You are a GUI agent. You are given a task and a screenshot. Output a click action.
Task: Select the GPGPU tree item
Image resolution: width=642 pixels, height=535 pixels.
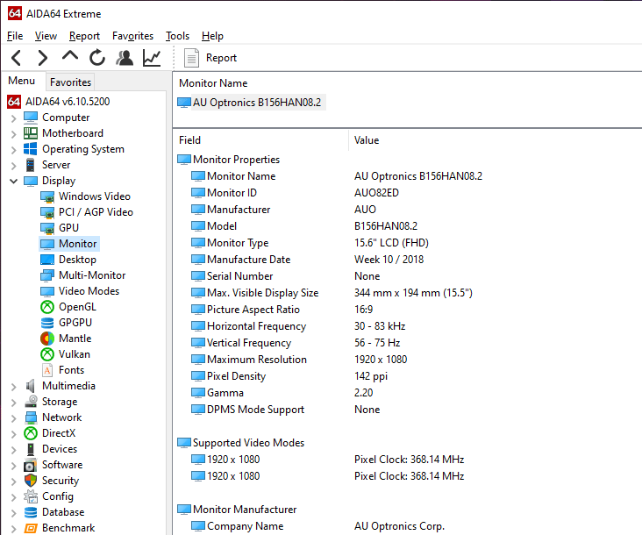point(67,323)
